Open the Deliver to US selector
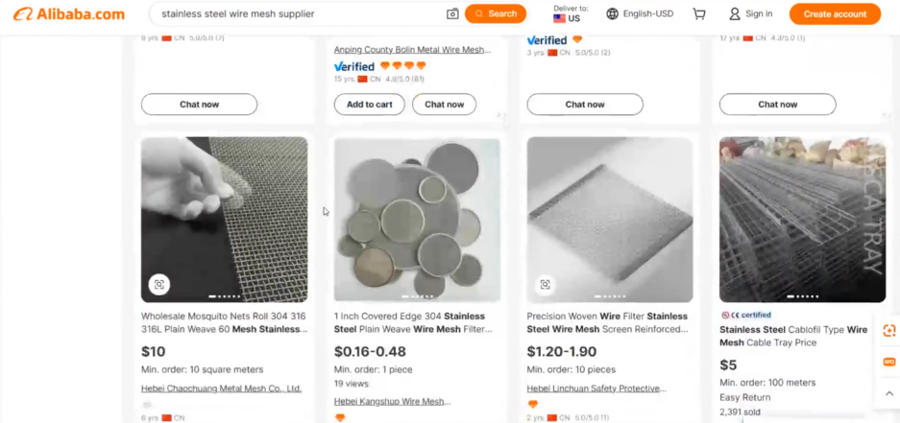This screenshot has width=900, height=423. pyautogui.click(x=571, y=14)
